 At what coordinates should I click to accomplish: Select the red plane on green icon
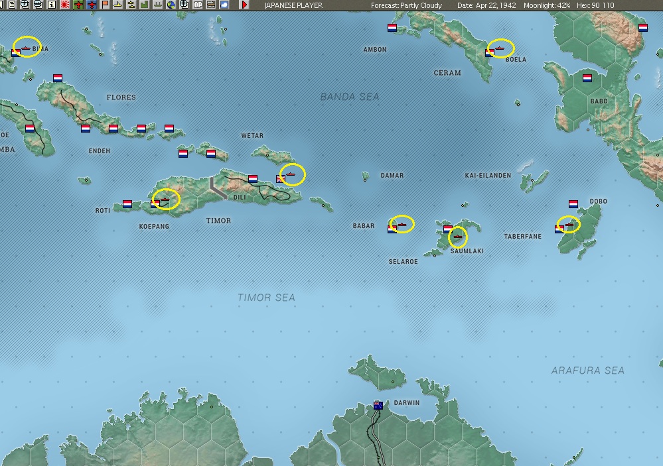(78, 5)
